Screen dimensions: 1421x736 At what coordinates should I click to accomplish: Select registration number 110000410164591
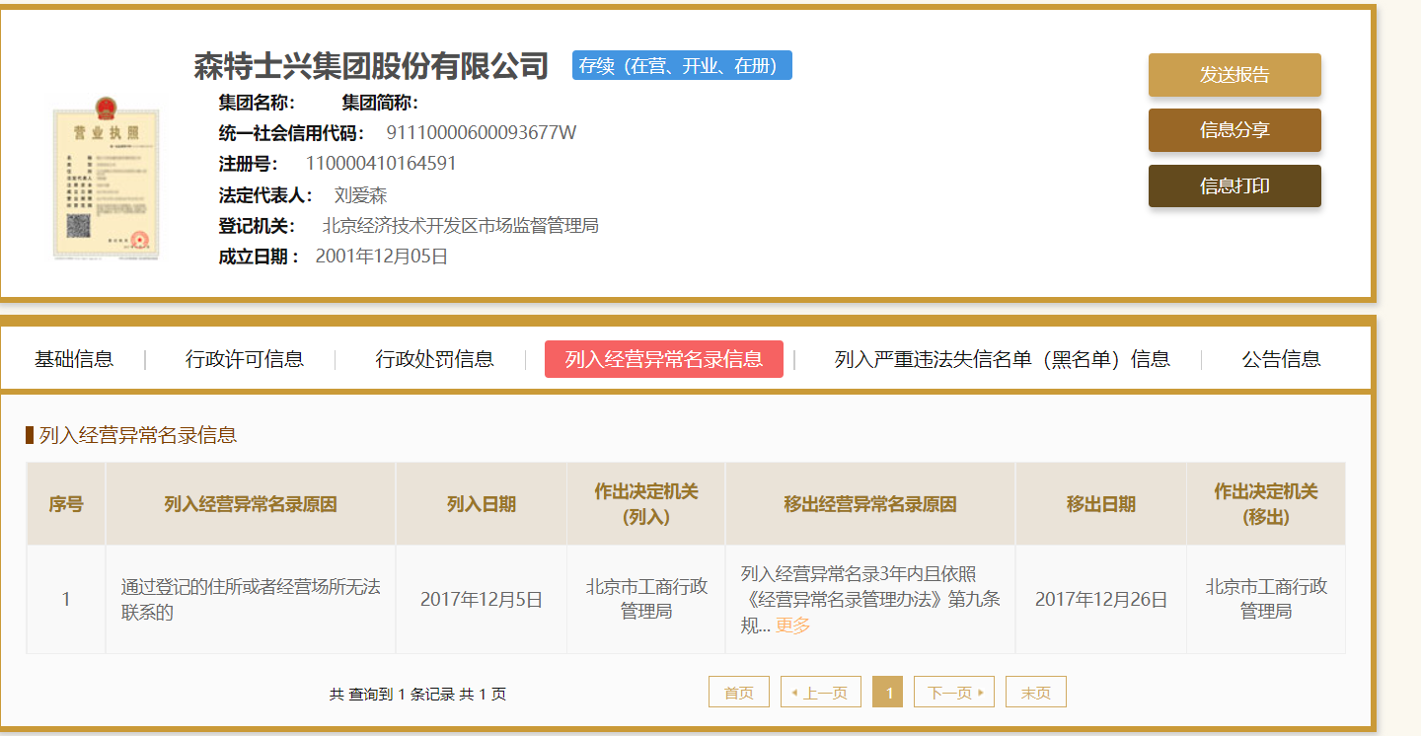[381, 164]
